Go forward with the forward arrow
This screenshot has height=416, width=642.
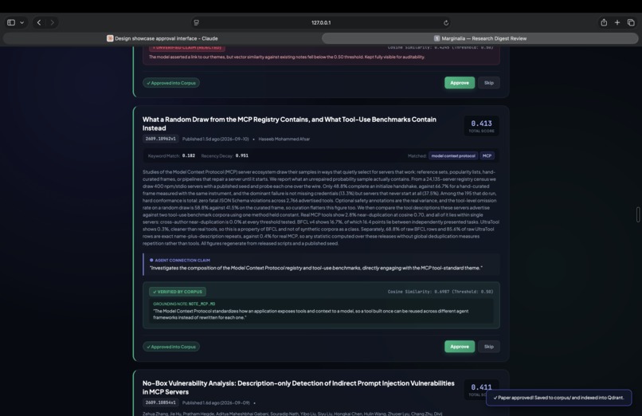[52, 22]
